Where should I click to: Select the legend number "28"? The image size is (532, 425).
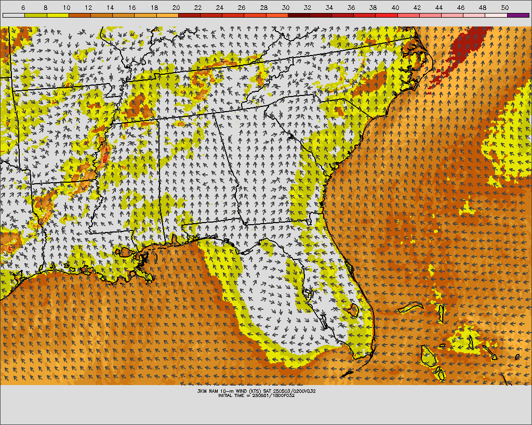pyautogui.click(x=263, y=8)
